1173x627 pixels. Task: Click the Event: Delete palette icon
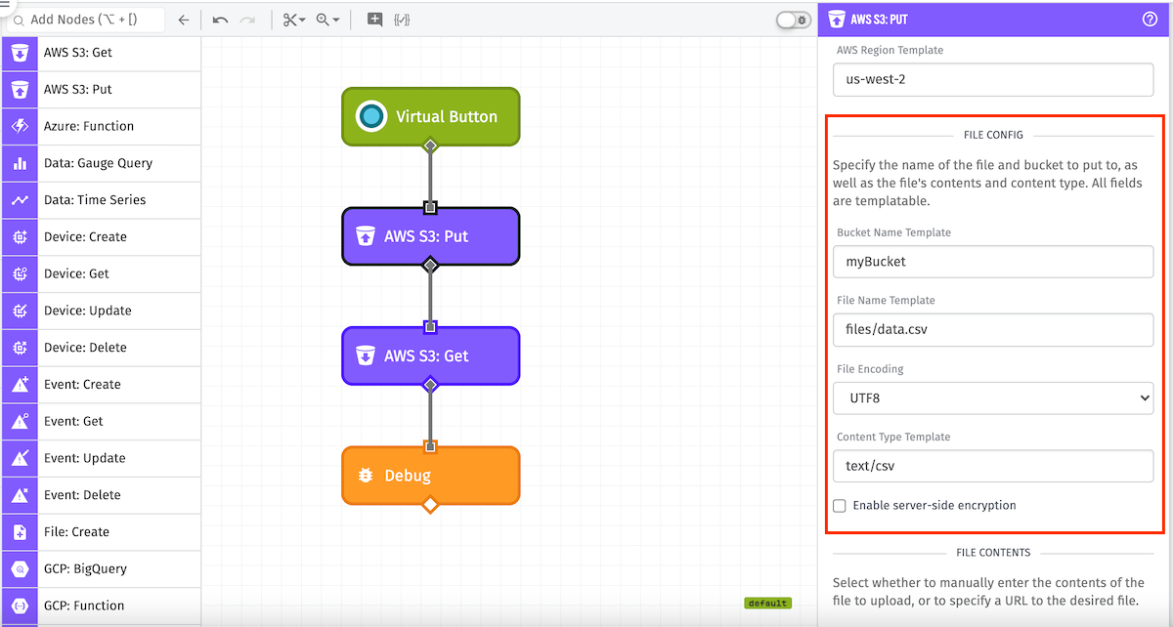click(x=20, y=495)
